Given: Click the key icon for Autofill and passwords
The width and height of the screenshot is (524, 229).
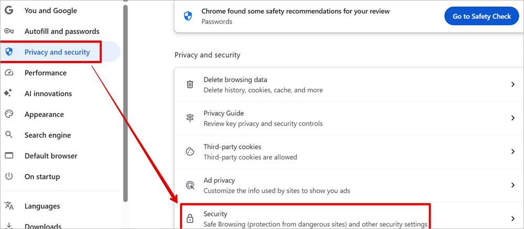Looking at the screenshot, I should [8, 31].
